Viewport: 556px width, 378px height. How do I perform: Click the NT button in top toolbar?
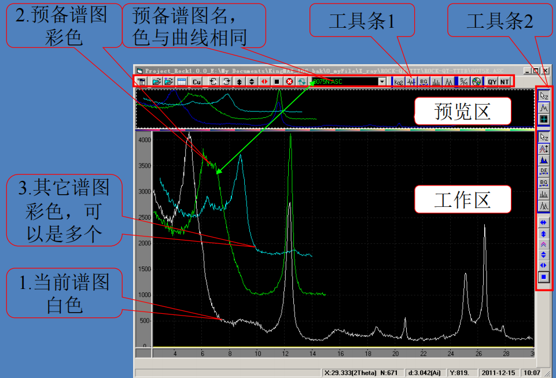tap(505, 82)
